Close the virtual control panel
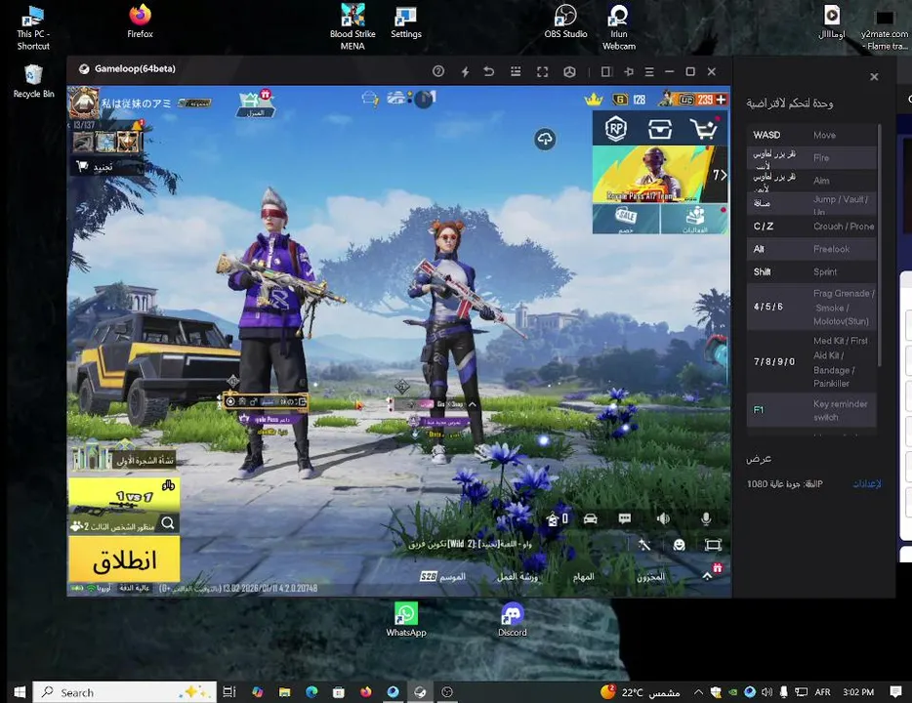The image size is (912, 703). (x=874, y=77)
